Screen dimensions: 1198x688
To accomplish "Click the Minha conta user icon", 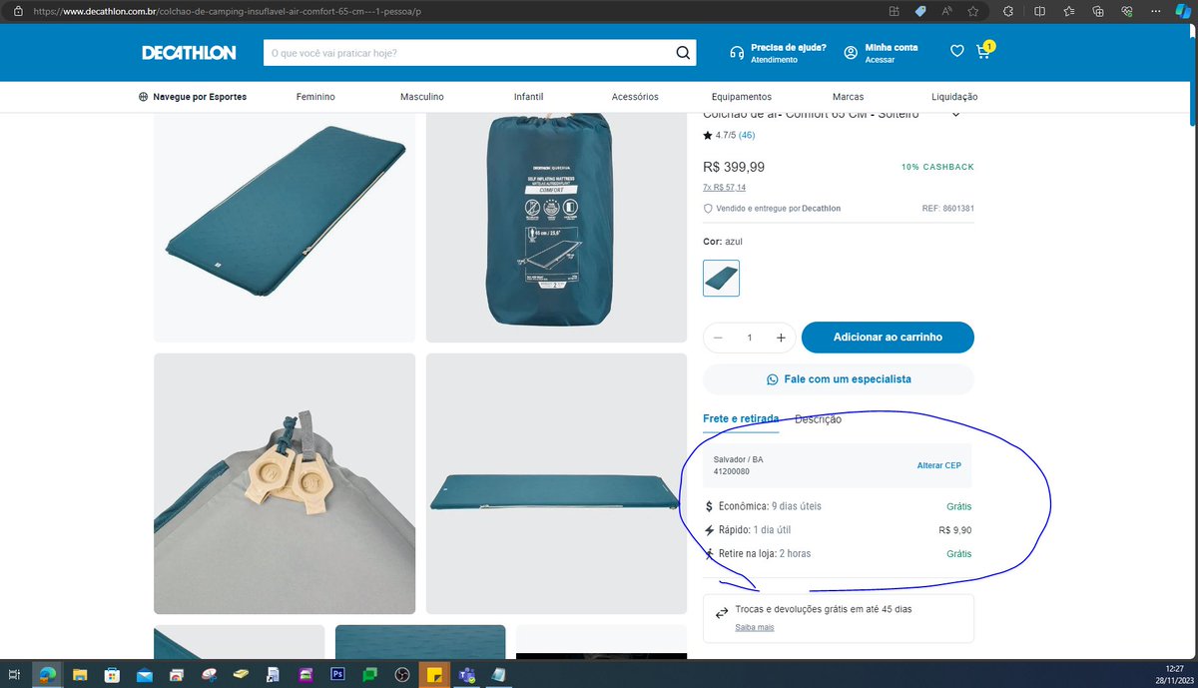I will pyautogui.click(x=851, y=53).
